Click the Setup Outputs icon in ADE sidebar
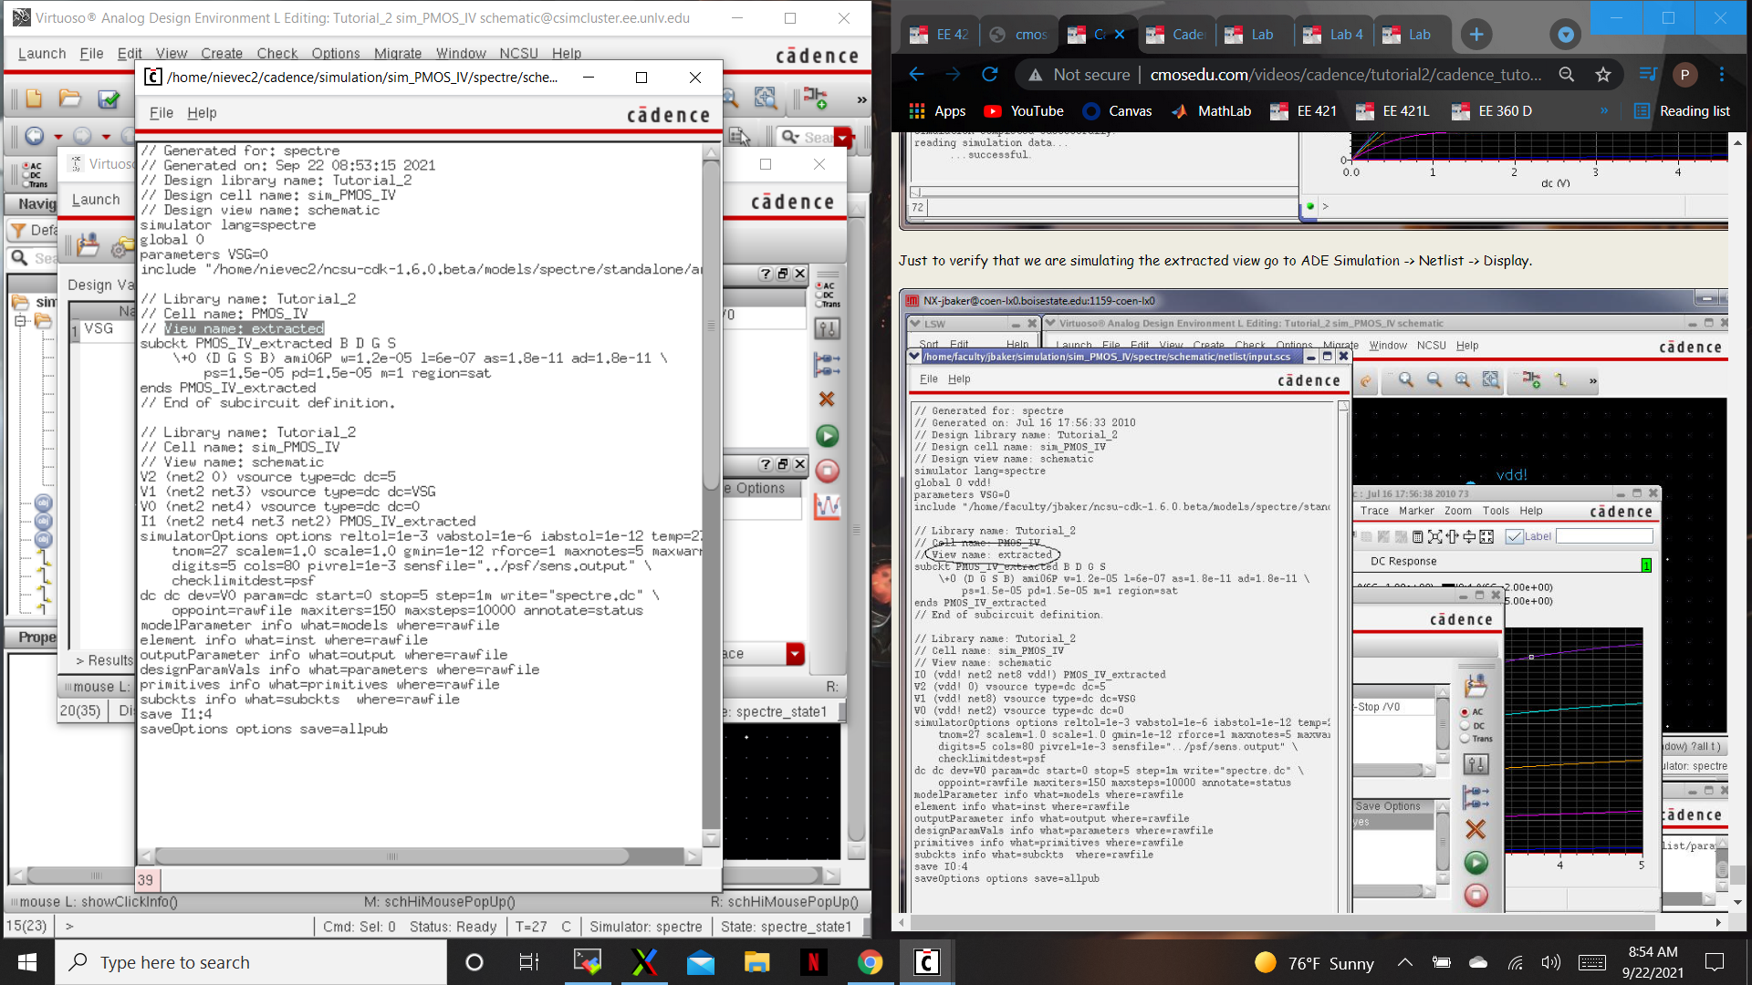This screenshot has width=1752, height=985. pyautogui.click(x=827, y=365)
